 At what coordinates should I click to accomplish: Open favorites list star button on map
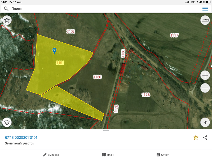(x=7, y=20)
